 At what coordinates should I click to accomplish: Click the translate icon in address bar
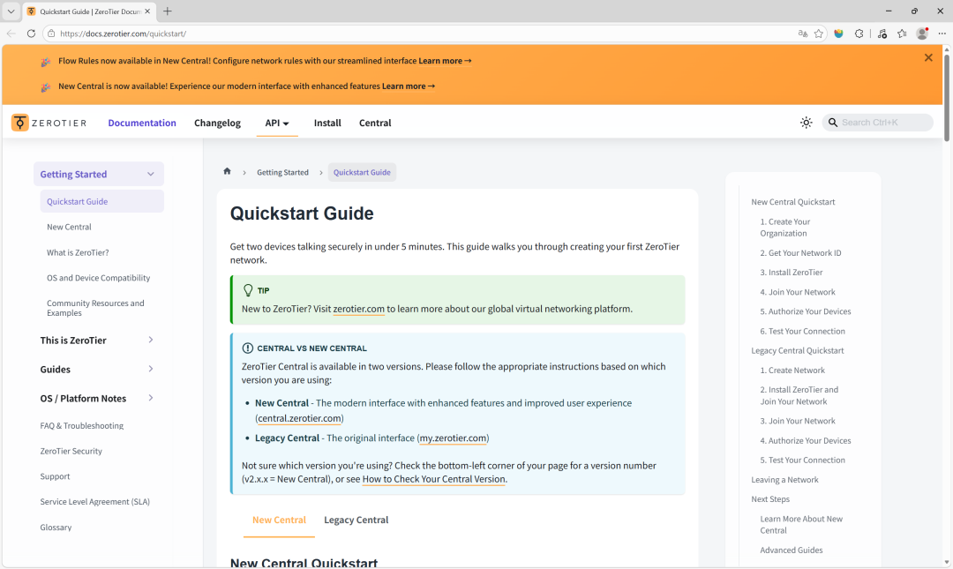[x=802, y=34]
